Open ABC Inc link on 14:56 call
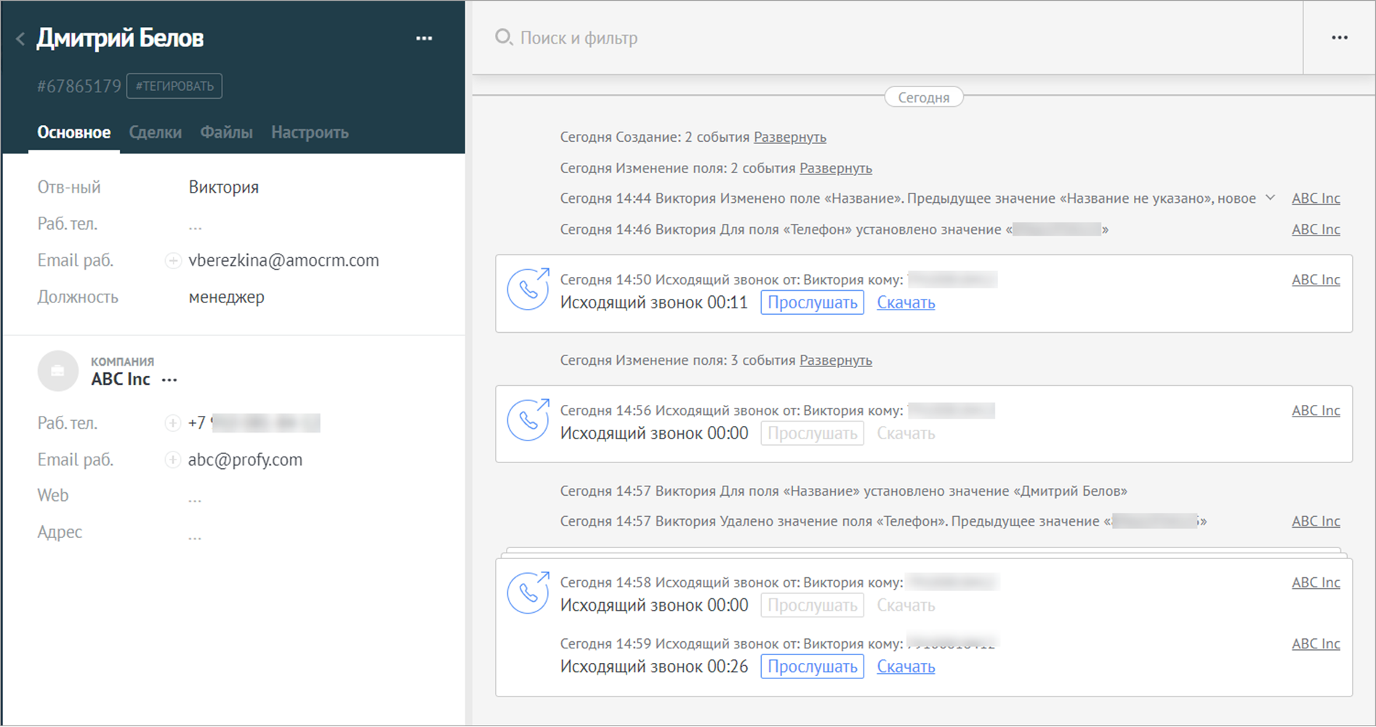The height and width of the screenshot is (727, 1376). coord(1316,410)
